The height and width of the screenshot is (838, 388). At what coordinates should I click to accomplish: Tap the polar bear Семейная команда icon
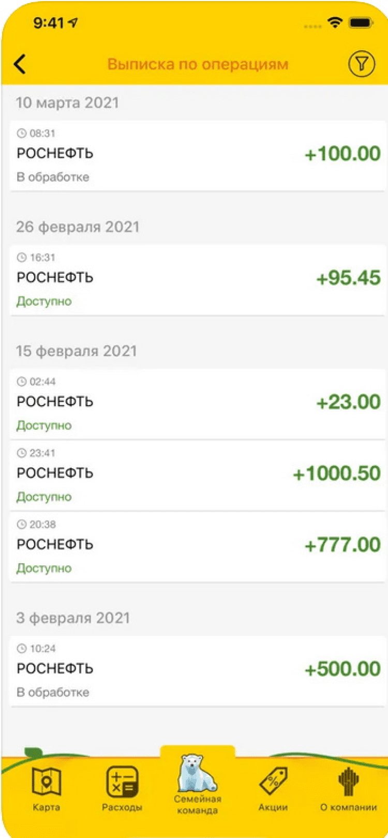(x=197, y=773)
